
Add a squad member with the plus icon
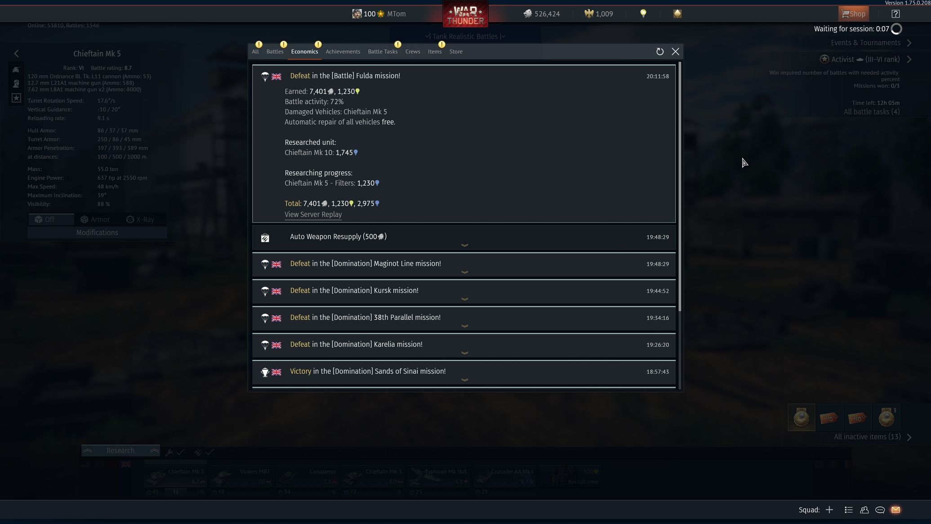point(829,510)
